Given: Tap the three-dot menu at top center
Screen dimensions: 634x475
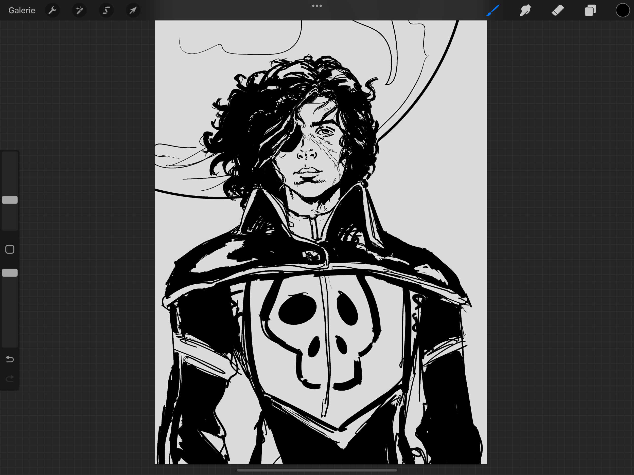Looking at the screenshot, I should click(x=317, y=6).
